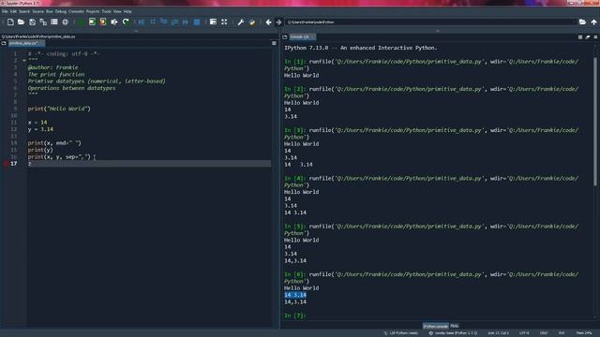Open the Run menu
Image resolution: width=600 pixels, height=337 pixels.
pos(50,11)
